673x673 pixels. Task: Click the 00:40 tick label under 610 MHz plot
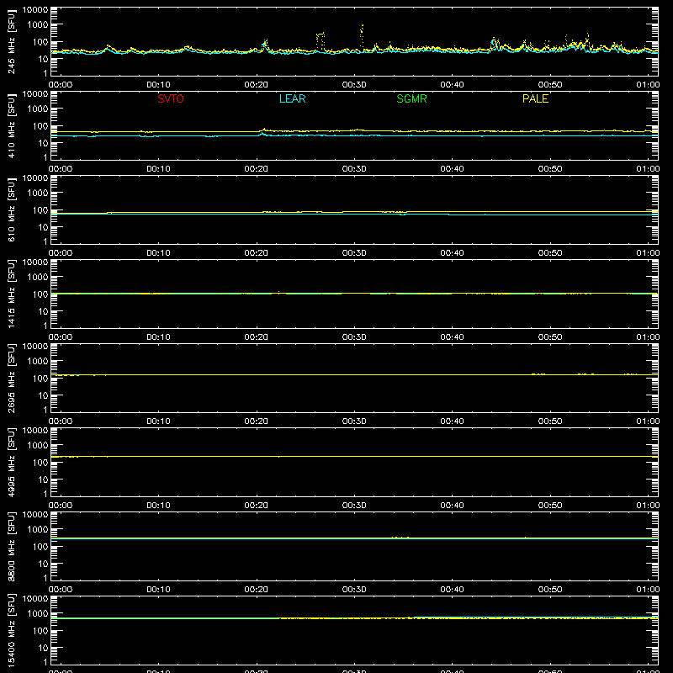(452, 253)
